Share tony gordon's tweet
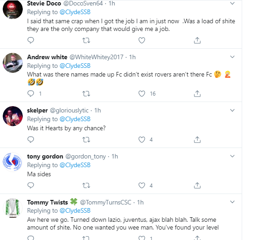 (197, 185)
